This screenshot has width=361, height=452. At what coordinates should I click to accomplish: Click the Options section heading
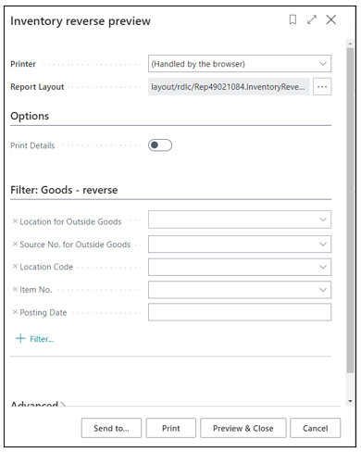point(30,116)
